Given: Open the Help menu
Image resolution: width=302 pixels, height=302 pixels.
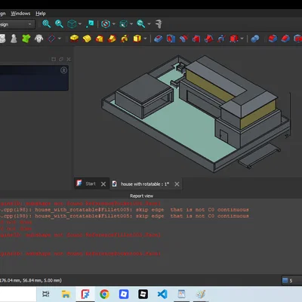Looking at the screenshot, I should point(41,14).
